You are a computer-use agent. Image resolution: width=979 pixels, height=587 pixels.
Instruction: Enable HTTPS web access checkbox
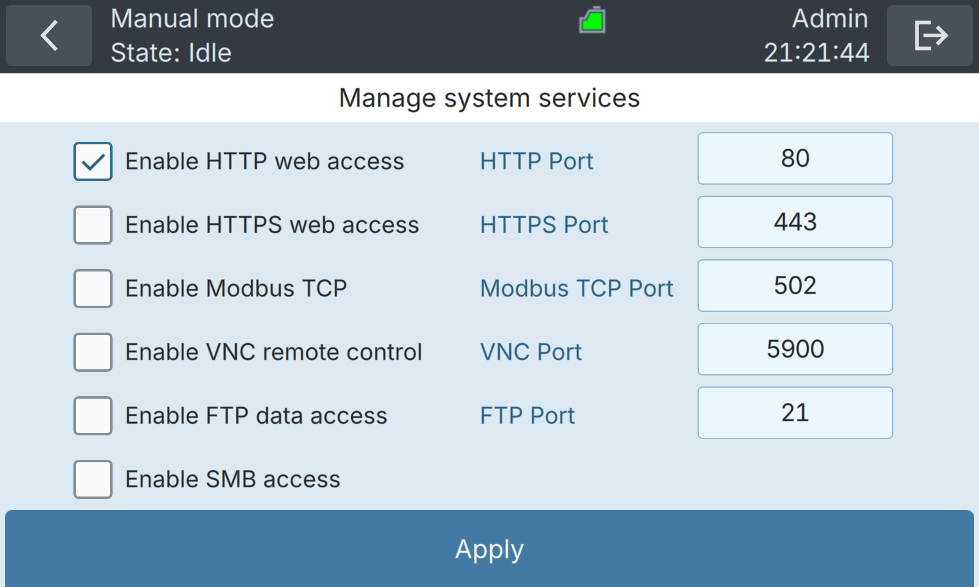pos(93,225)
